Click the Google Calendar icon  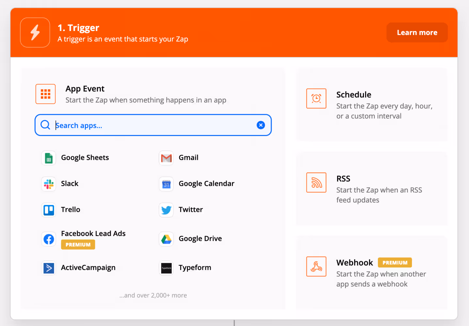(166, 184)
